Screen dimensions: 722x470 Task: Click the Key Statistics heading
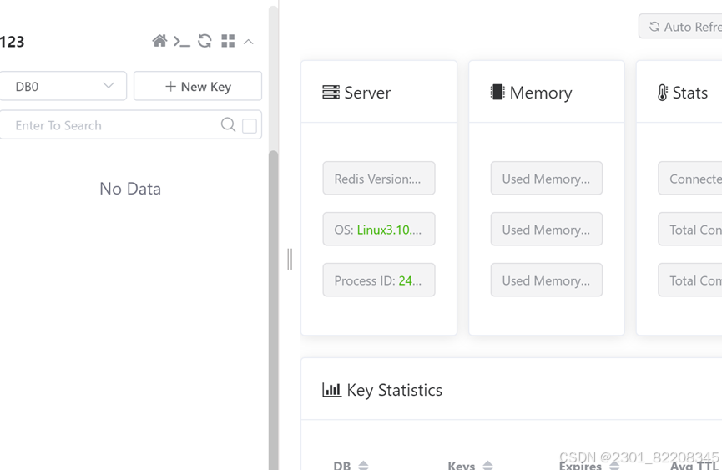pos(394,391)
